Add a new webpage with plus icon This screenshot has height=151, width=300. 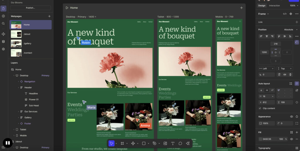tap(49, 16)
